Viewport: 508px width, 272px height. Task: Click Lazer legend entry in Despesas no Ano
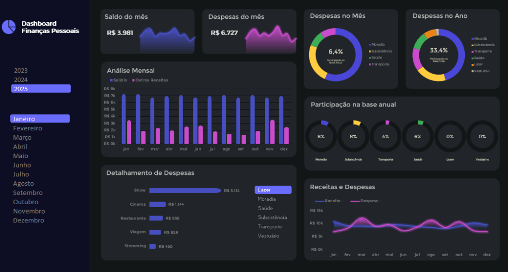click(477, 64)
